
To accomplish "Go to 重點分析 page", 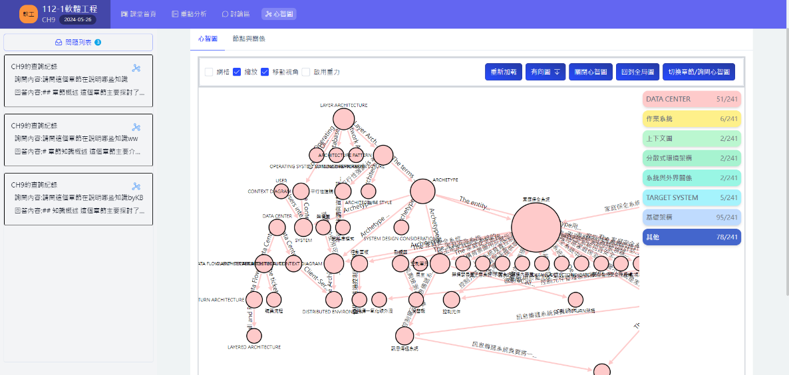I will 188,14.
